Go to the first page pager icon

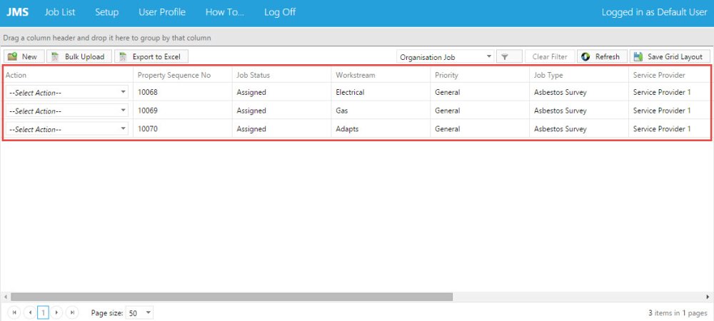[14, 313]
